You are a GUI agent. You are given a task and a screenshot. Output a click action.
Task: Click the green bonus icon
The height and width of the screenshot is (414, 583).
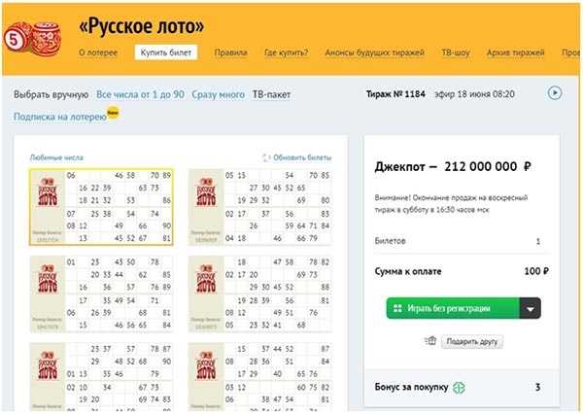click(459, 388)
